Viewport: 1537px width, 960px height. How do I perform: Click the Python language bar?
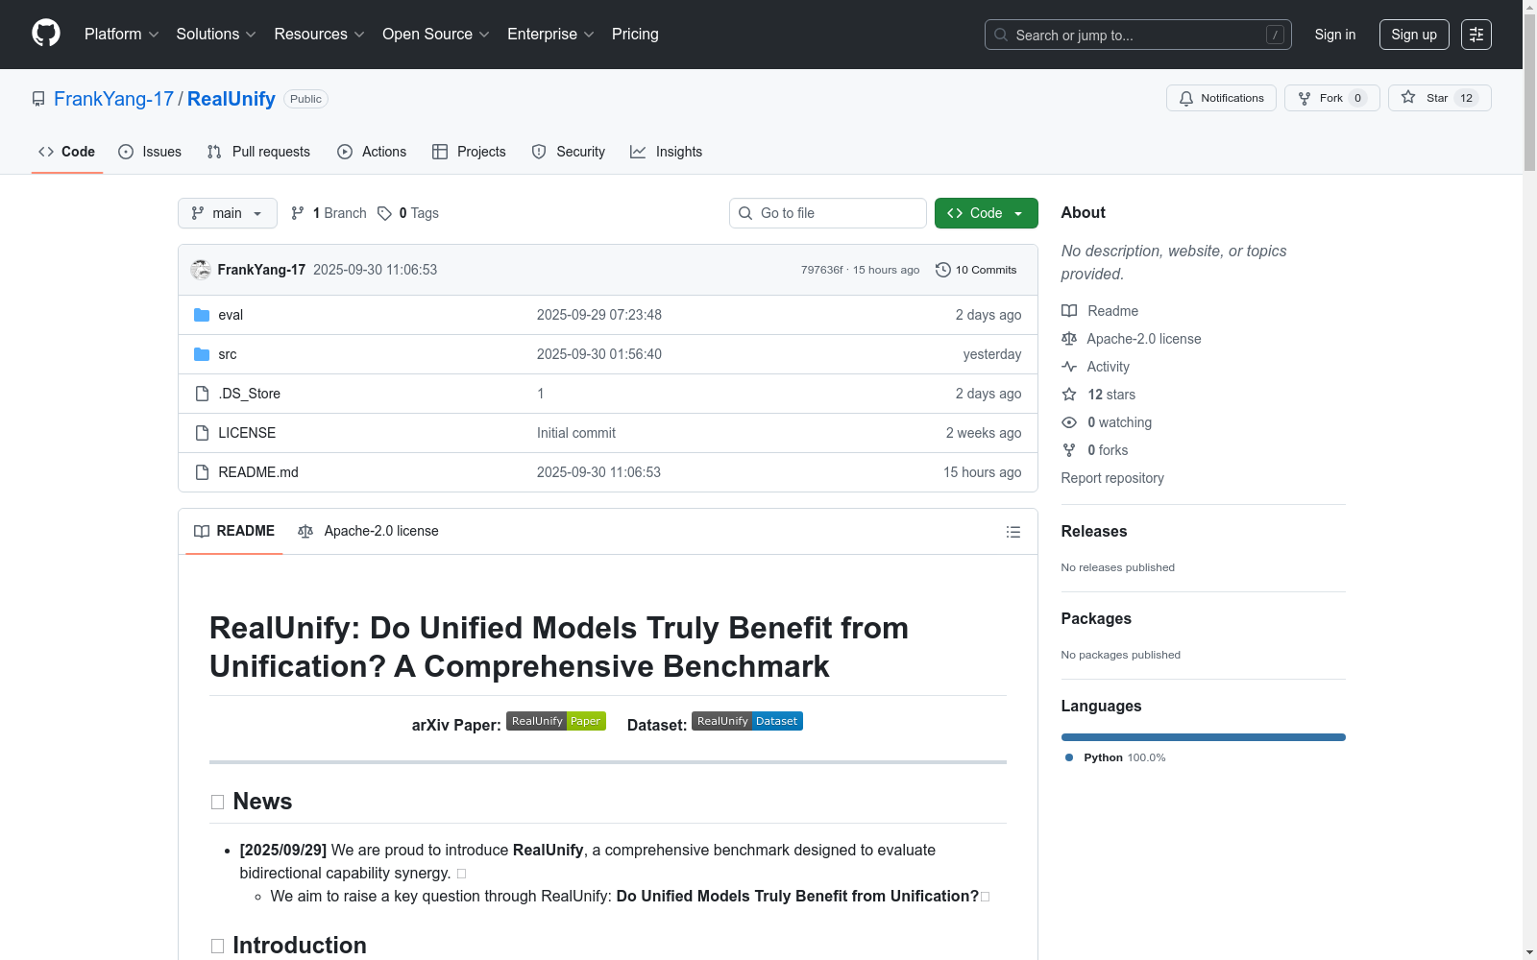[x=1204, y=737]
